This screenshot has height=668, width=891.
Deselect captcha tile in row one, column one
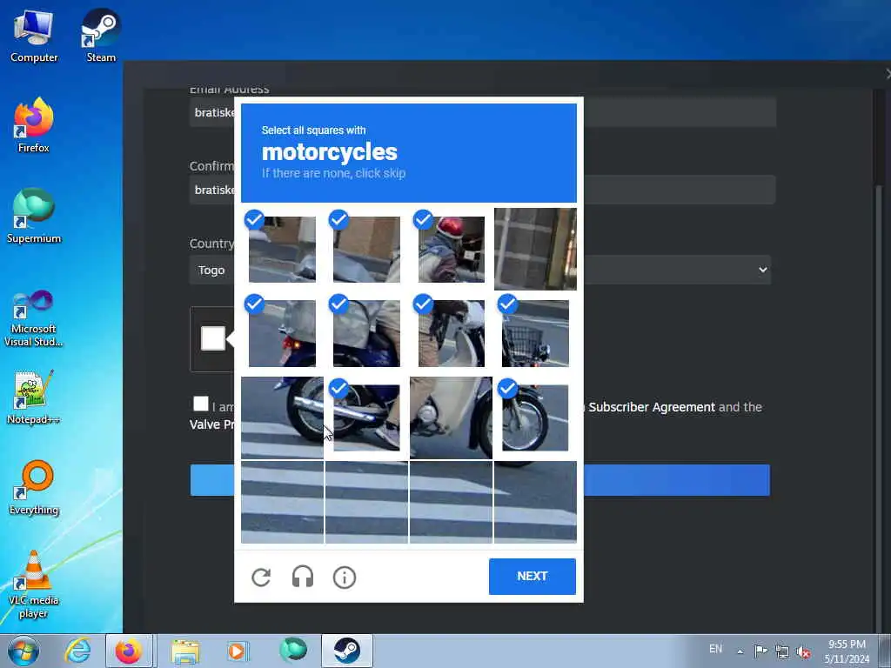tap(282, 249)
